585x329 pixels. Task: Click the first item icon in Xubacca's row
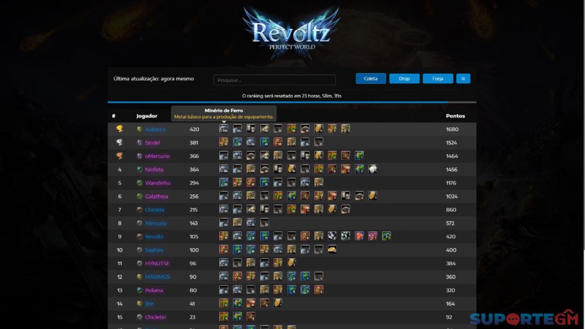pos(223,129)
